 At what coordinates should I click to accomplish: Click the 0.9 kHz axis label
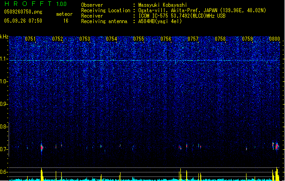(x=4, y=104)
